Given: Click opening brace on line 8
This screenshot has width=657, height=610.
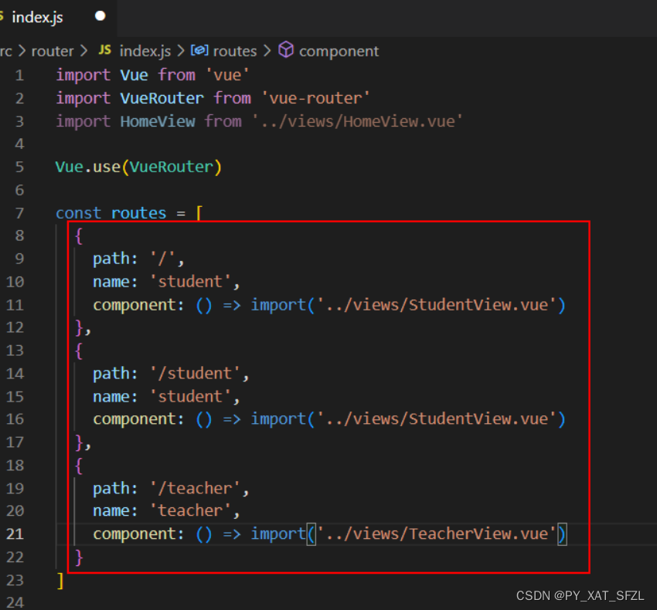Looking at the screenshot, I should point(78,236).
